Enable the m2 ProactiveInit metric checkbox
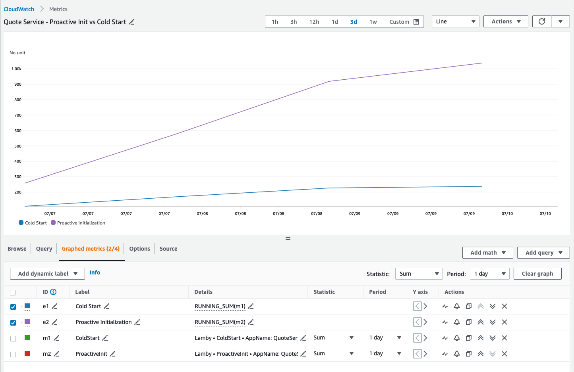574x372 pixels. [12, 354]
